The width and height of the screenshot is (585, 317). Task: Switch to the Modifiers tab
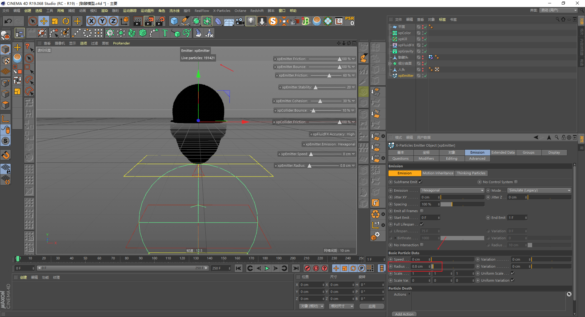point(426,158)
